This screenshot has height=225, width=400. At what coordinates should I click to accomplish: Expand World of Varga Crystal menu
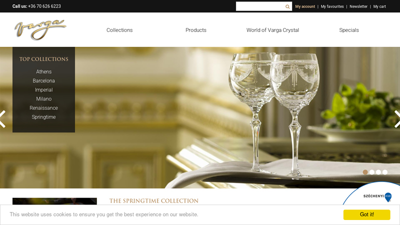pyautogui.click(x=272, y=30)
